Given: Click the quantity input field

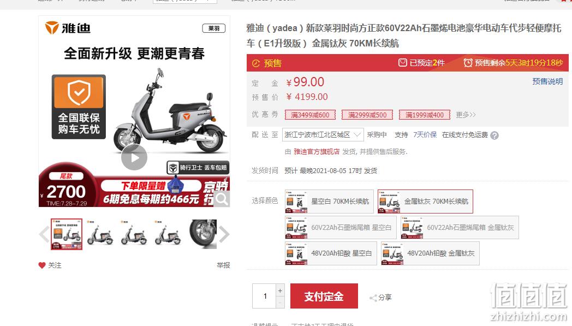Looking at the screenshot, I should [265, 296].
